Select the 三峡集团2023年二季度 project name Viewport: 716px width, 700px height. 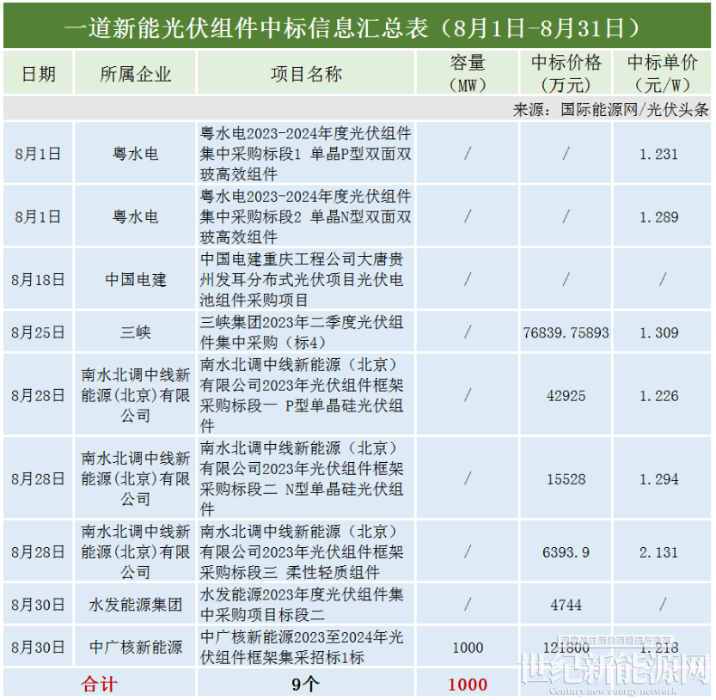302,332
